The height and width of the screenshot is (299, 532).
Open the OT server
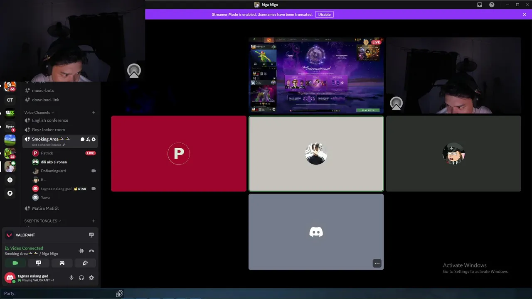click(10, 100)
